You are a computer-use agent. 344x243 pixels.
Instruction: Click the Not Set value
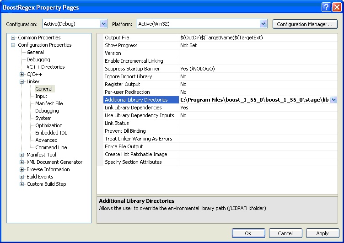pyautogui.click(x=188, y=45)
